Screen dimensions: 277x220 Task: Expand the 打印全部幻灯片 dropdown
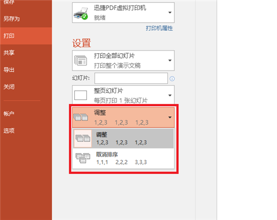[123, 61]
